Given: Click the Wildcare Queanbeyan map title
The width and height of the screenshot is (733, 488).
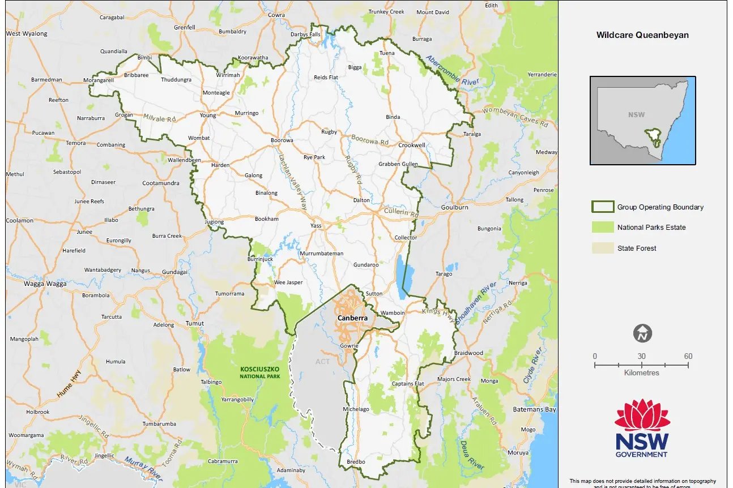Looking at the screenshot, I should tap(642, 35).
